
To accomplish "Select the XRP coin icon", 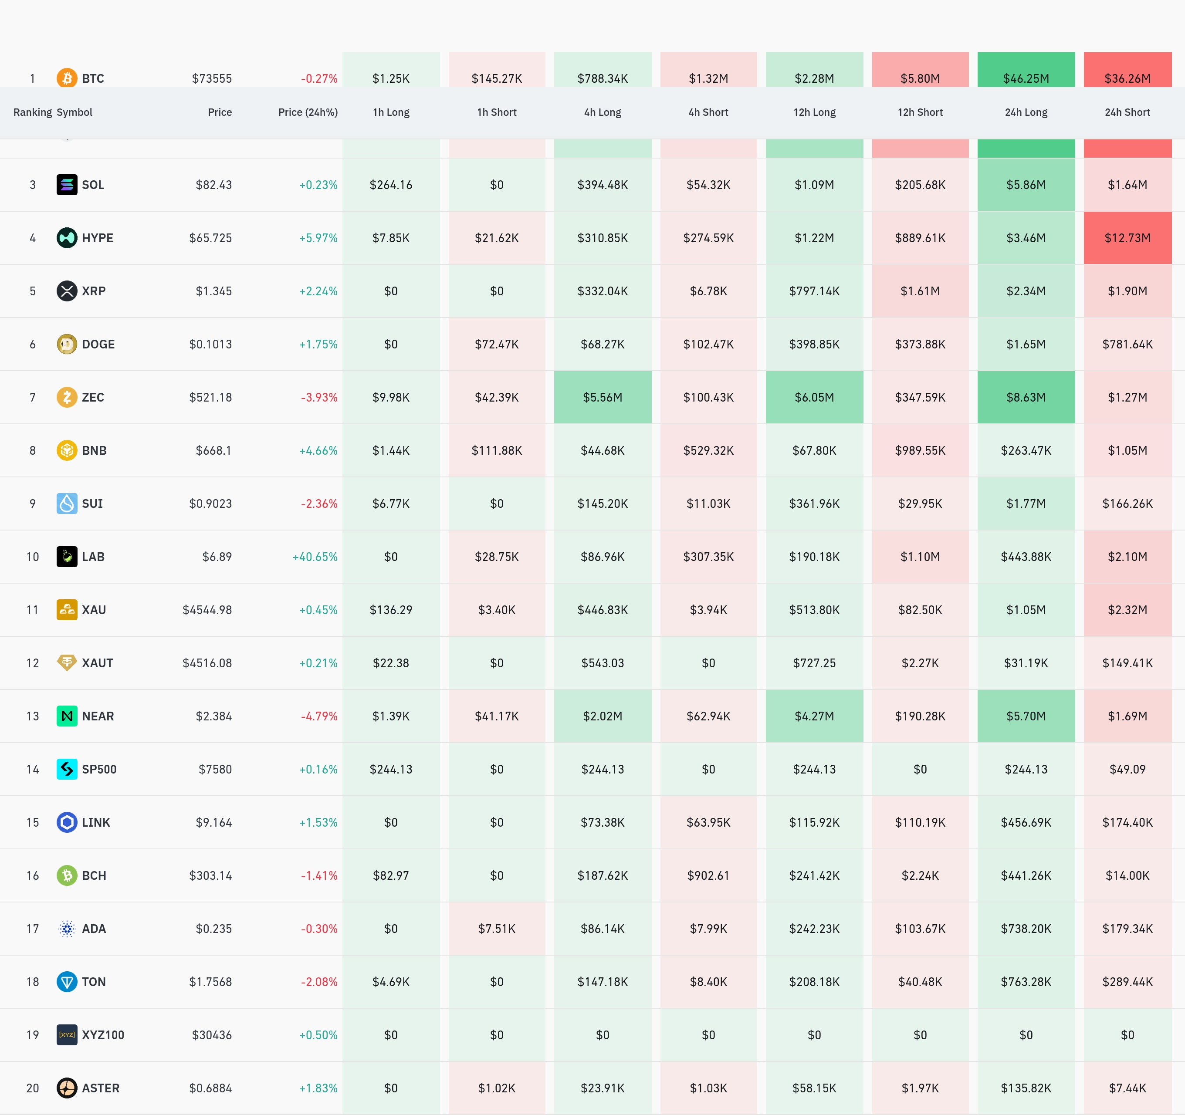I will [x=67, y=291].
